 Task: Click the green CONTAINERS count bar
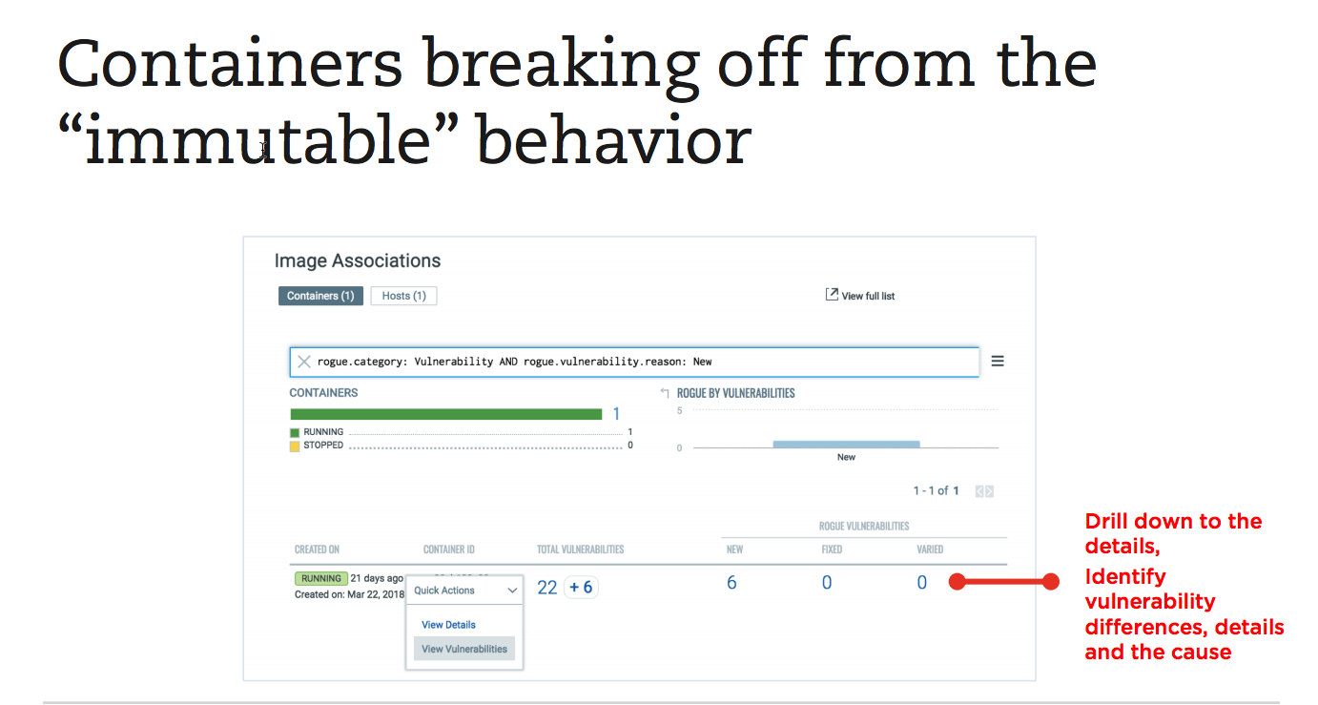pyautogui.click(x=445, y=413)
